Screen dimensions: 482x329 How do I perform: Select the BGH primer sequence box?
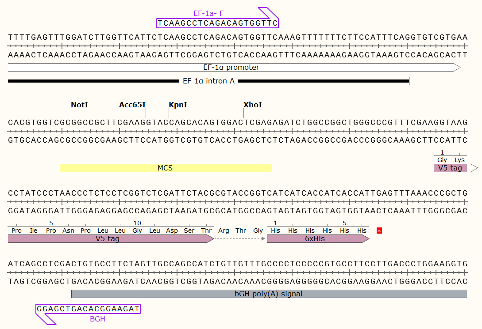point(88,309)
